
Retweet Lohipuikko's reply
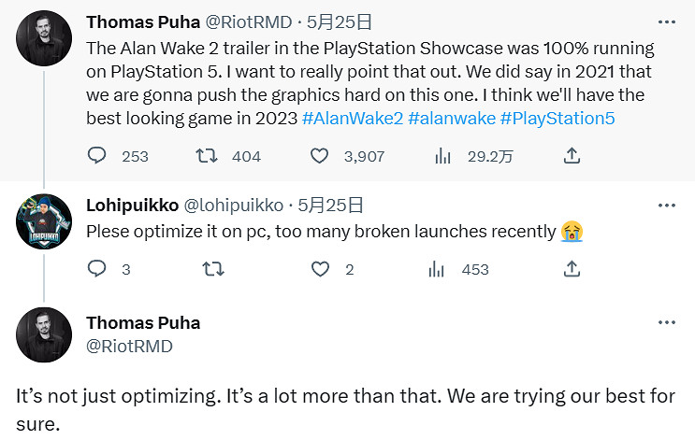(x=212, y=269)
